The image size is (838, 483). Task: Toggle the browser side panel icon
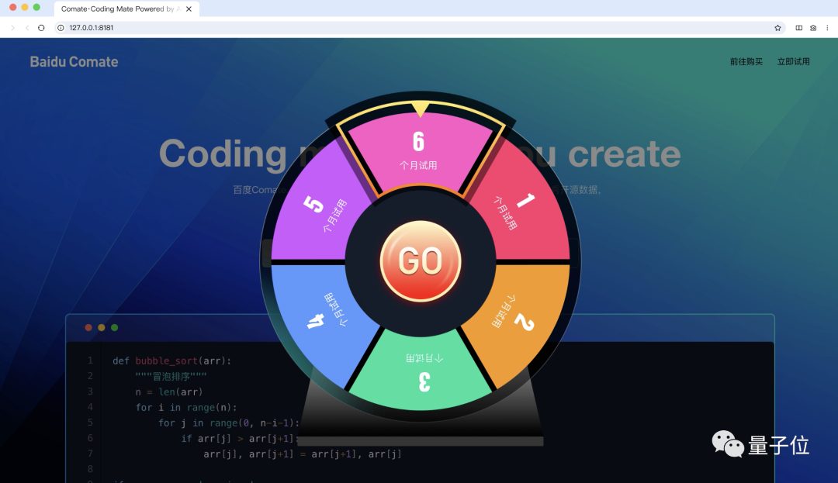tap(798, 28)
